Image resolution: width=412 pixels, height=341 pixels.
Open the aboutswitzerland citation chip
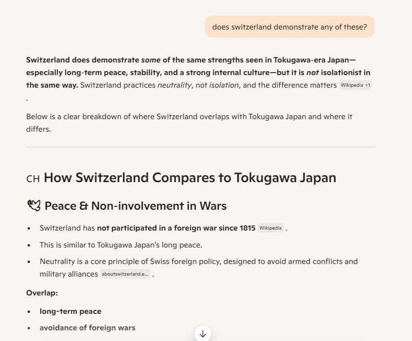click(x=125, y=274)
